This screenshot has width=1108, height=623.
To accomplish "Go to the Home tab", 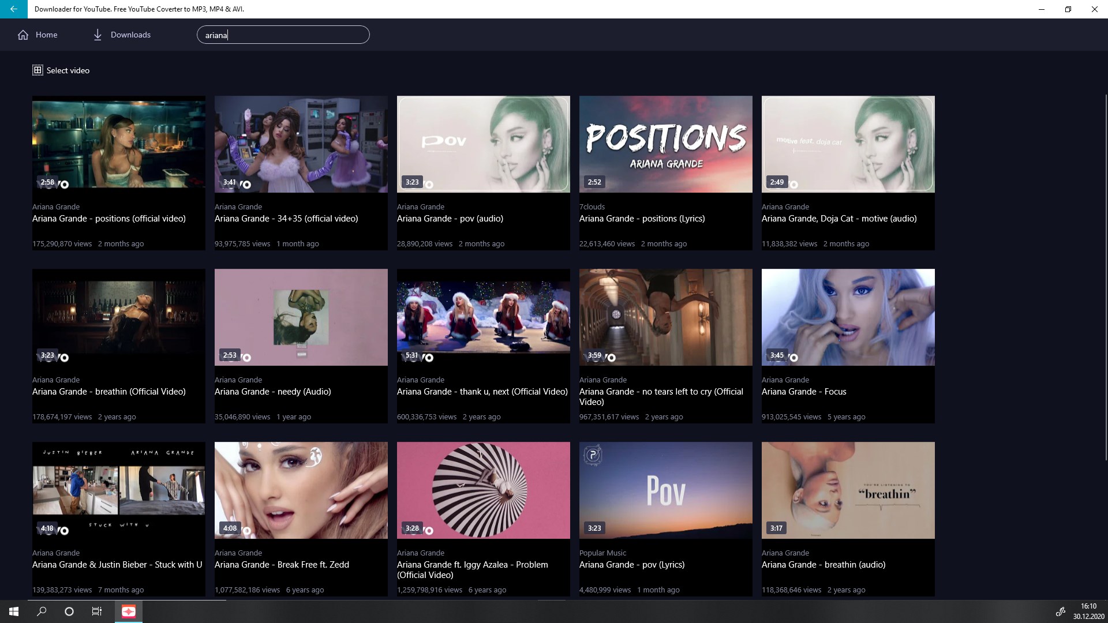I will (46, 35).
